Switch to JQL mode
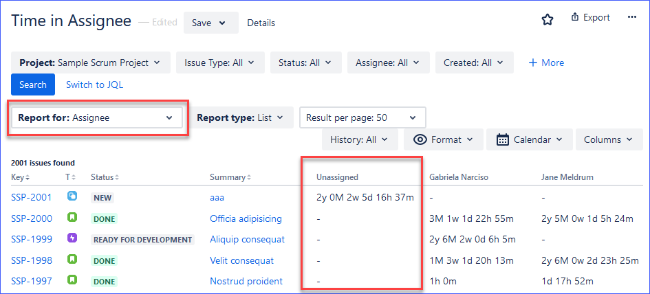 pyautogui.click(x=94, y=85)
